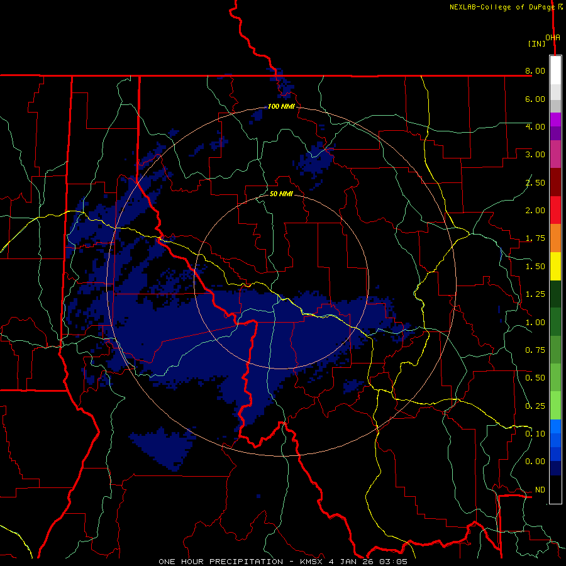Image resolution: width=566 pixels, height=566 pixels.
Task: Click the ND legend label
Action: 540,490
